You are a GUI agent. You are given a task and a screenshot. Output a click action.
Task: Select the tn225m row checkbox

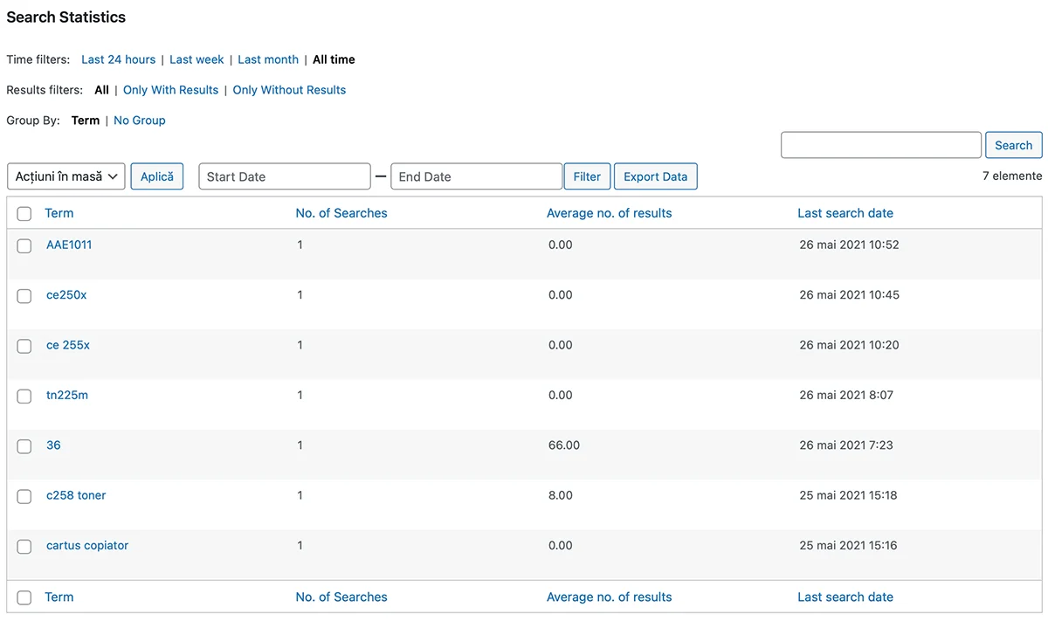click(x=24, y=397)
